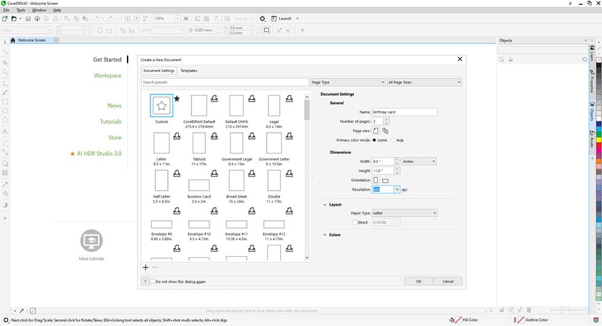Open the News link
602x326 pixels.
pos(114,105)
